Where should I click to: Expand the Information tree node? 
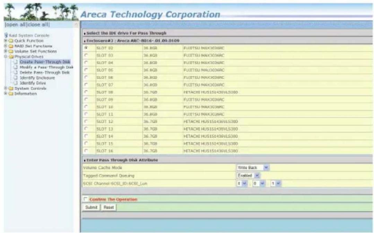click(x=6, y=93)
